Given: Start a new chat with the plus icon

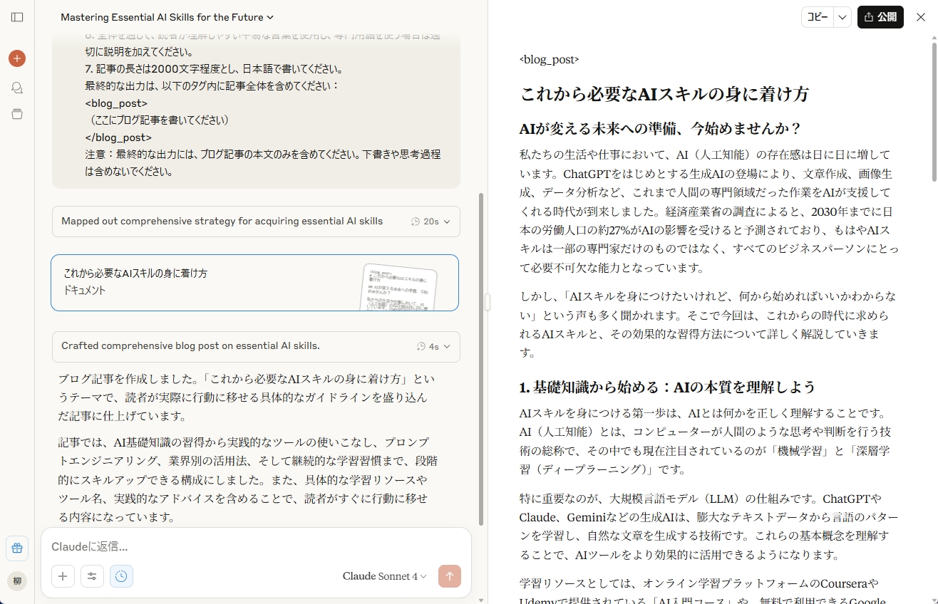Looking at the screenshot, I should [17, 58].
